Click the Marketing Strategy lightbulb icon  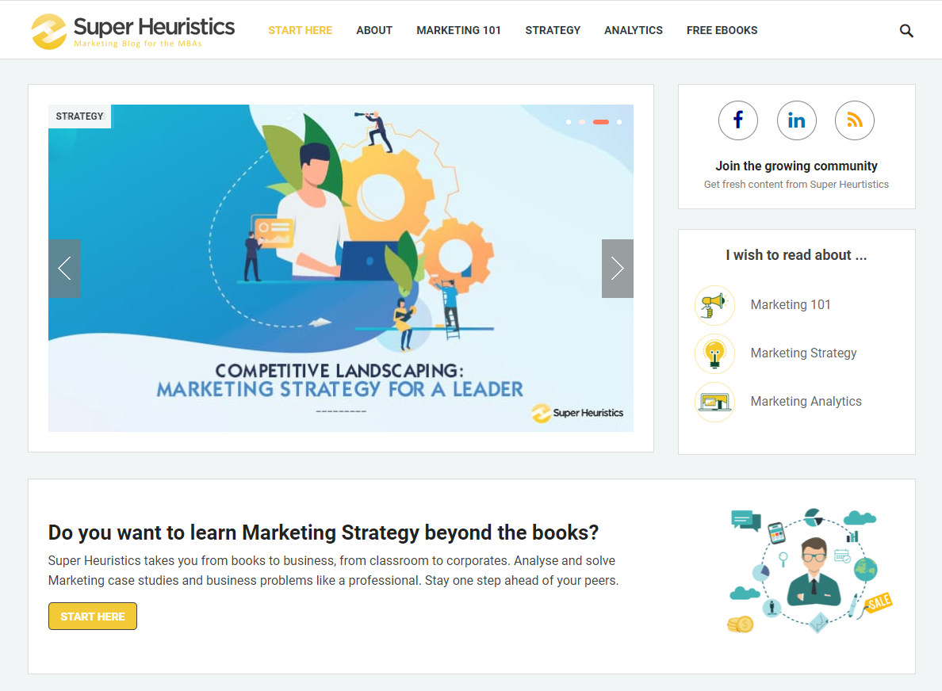(714, 353)
